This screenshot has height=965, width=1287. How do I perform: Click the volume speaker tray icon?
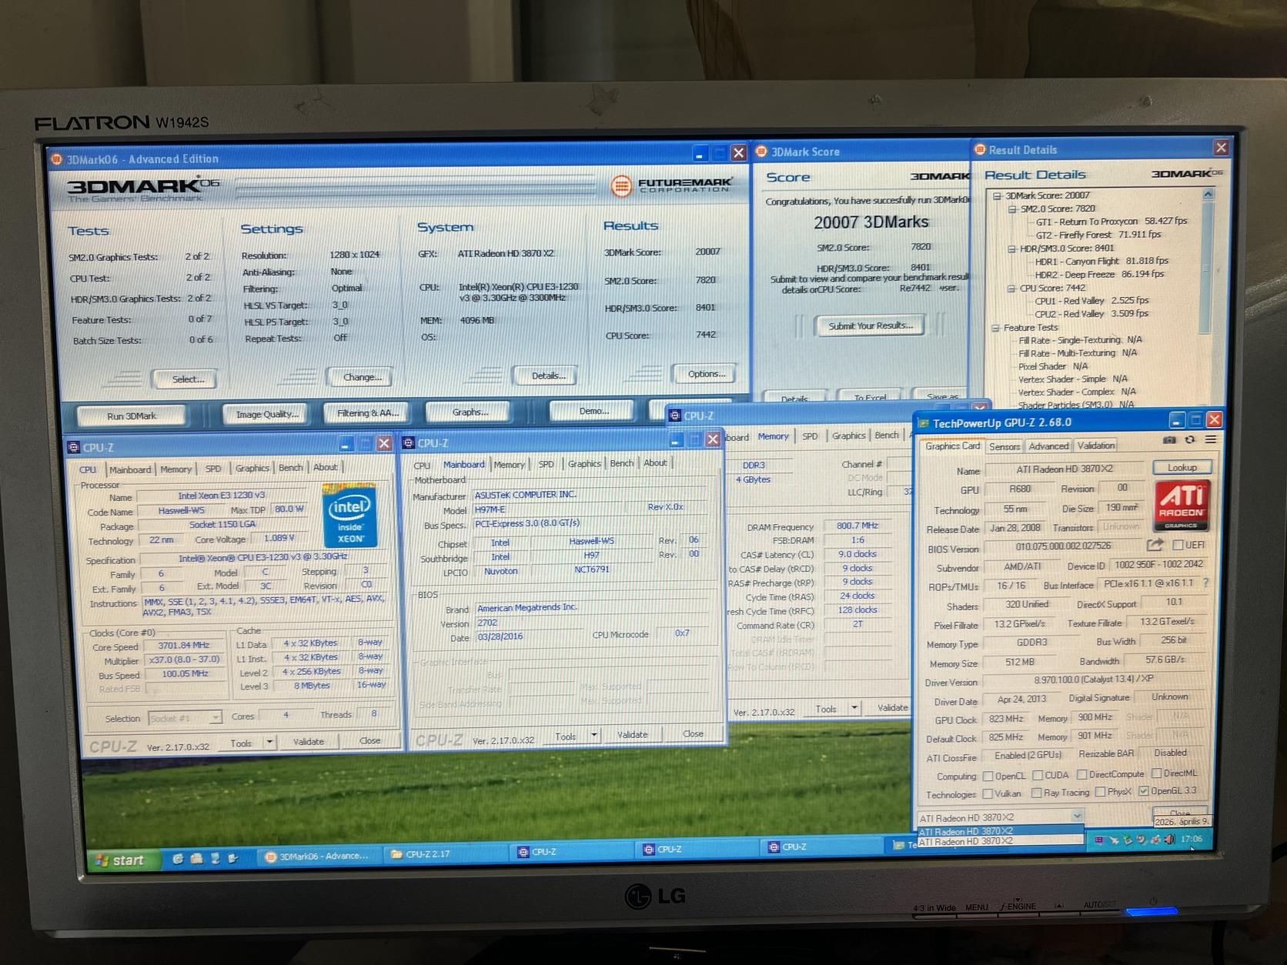(1169, 840)
